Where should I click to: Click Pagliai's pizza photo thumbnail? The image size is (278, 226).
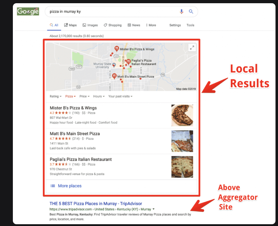click(182, 167)
